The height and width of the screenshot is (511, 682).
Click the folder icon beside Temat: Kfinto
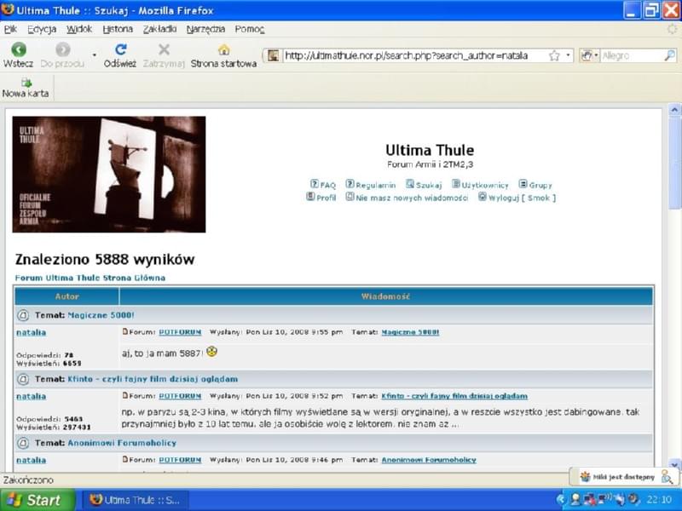click(x=23, y=379)
